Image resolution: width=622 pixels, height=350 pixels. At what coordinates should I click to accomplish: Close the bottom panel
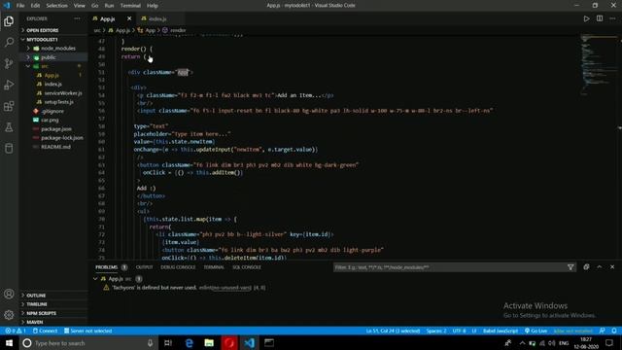pyautogui.click(x=612, y=267)
